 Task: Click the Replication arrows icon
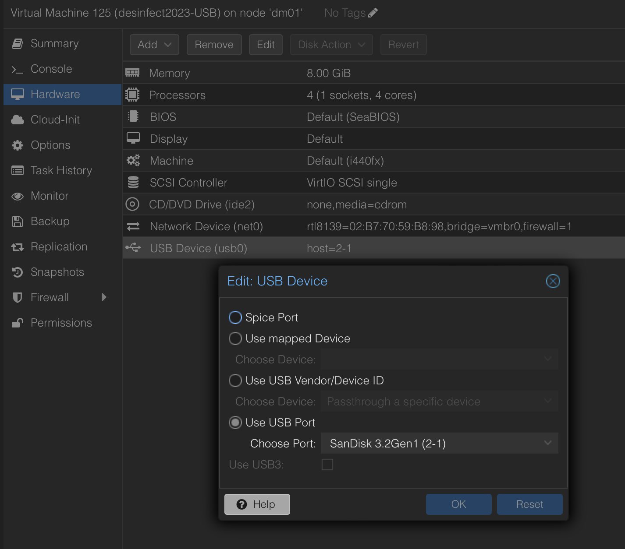pyautogui.click(x=18, y=247)
